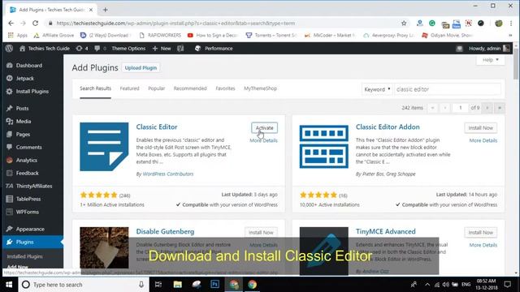
Task: Click the Upload Plugin button
Action: tap(141, 68)
